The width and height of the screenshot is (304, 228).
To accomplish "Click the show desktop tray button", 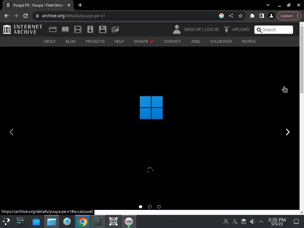I will tap(296, 221).
